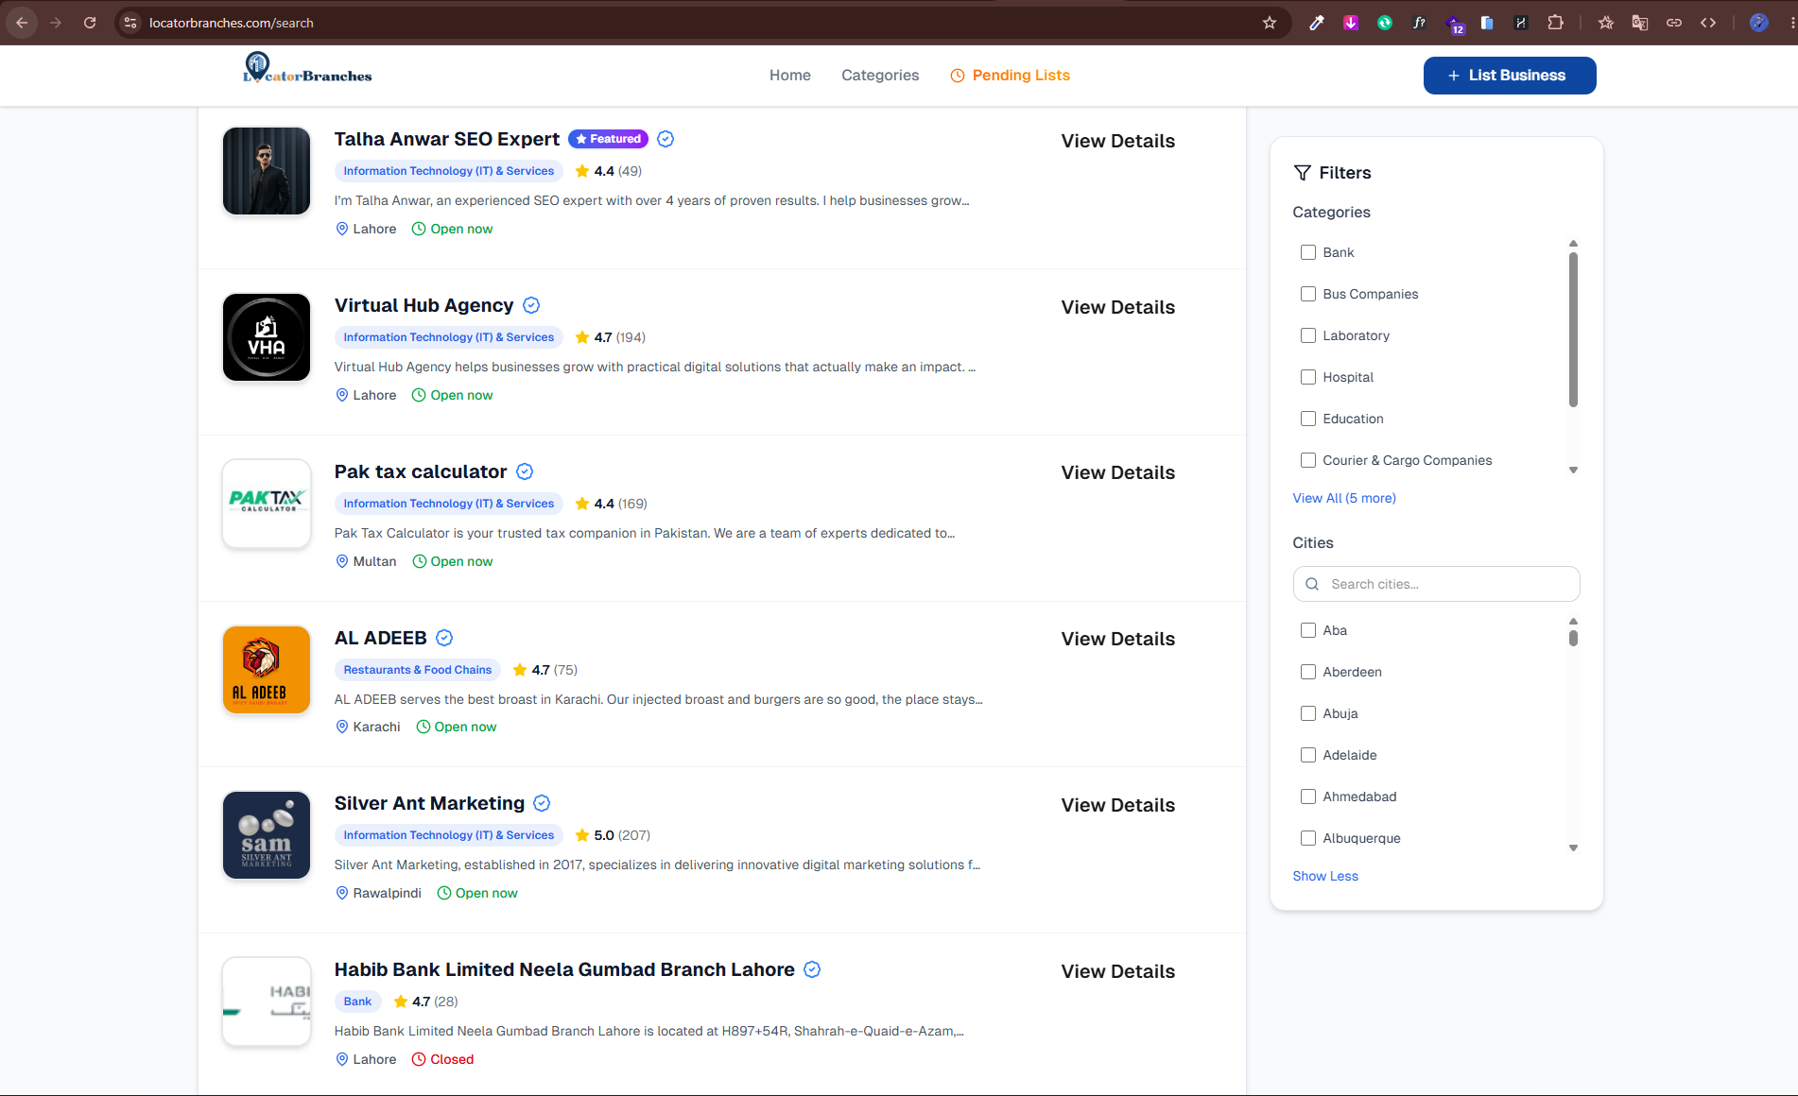Go back to the previous page

tap(22, 23)
